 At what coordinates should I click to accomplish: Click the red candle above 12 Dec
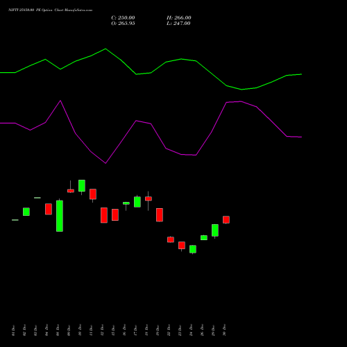(104, 215)
